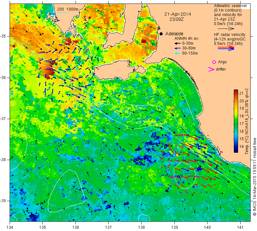Click the '200 1000m' isobath label
This screenshot has width=257, height=231.
pyautogui.click(x=68, y=9)
